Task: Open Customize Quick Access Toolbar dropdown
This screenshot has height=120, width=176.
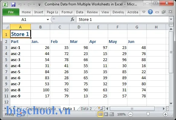Action: point(39,5)
